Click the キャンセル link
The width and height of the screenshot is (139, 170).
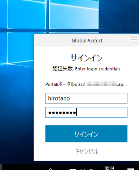coord(86,151)
